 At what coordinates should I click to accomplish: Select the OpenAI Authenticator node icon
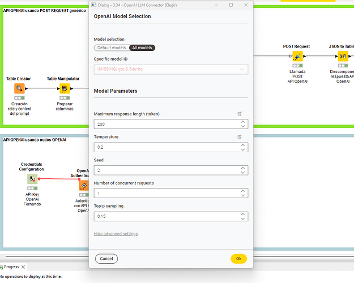click(x=84, y=186)
